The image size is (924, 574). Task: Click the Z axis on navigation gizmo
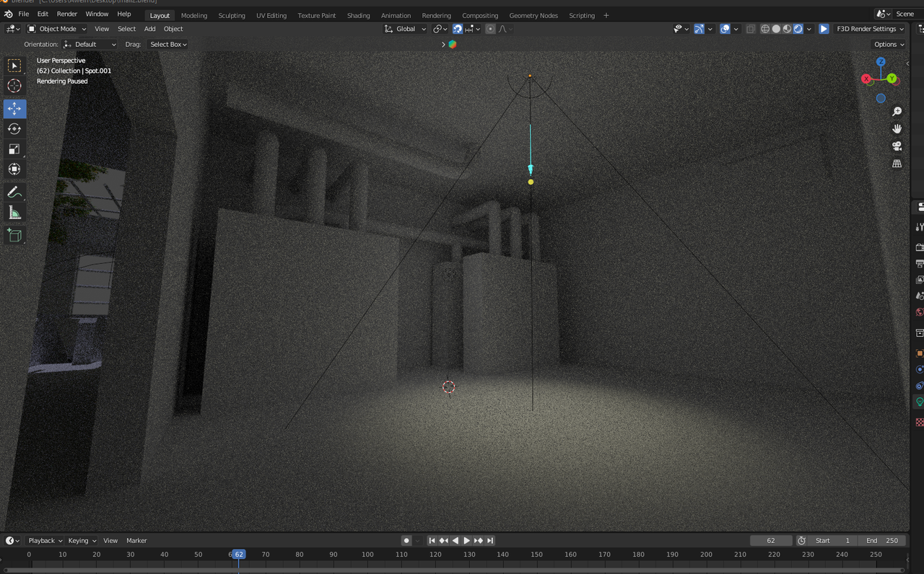coord(881,62)
